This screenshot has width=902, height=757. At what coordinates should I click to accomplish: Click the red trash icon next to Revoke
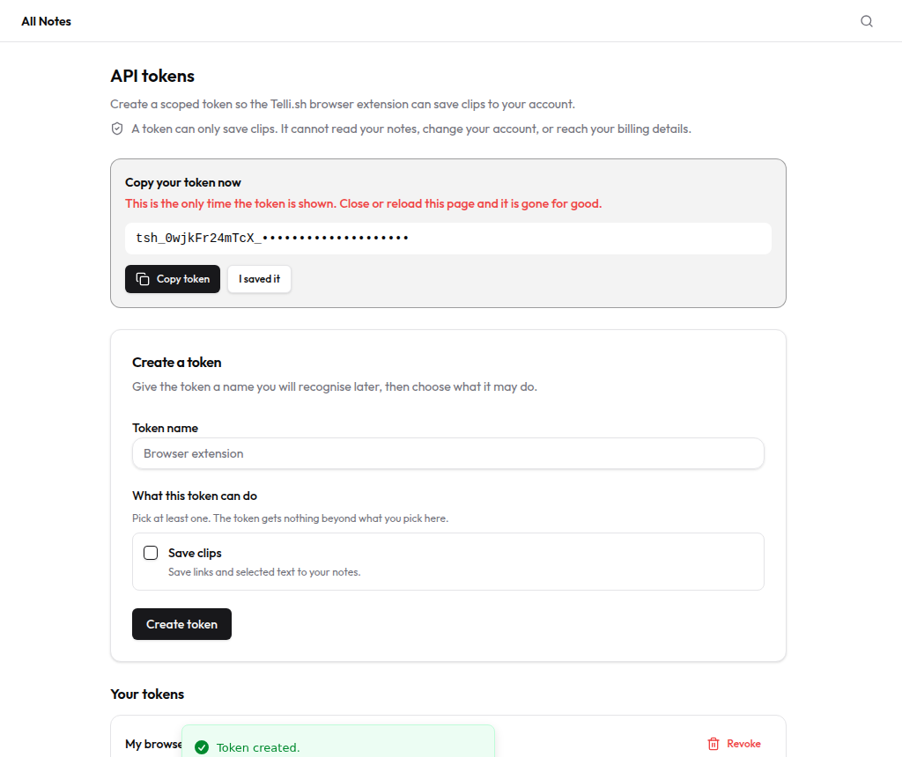click(713, 744)
